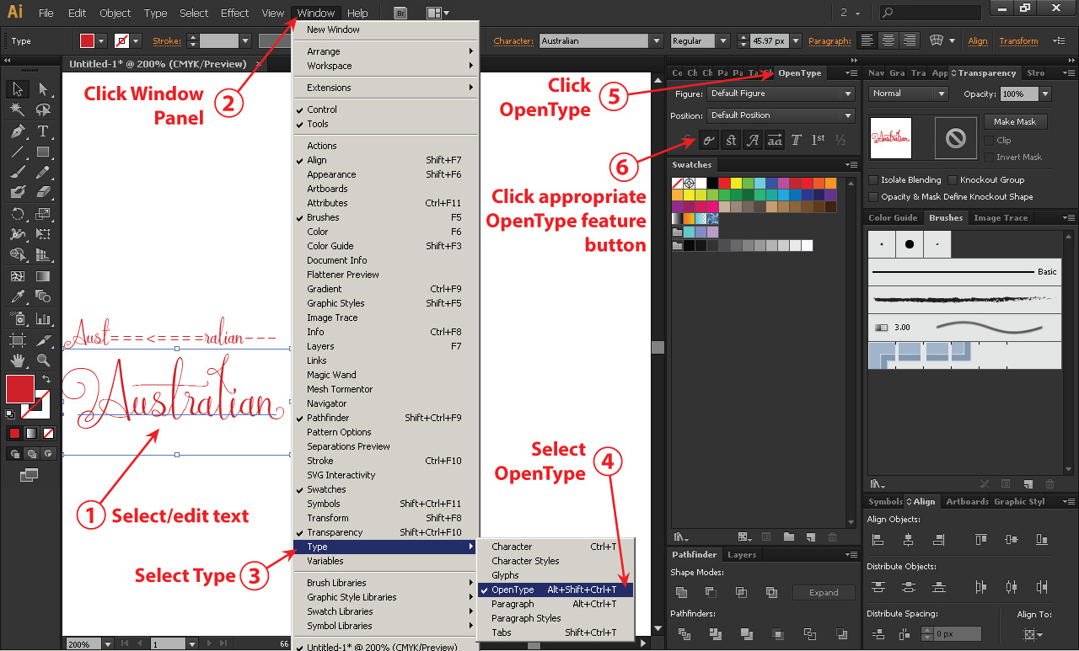This screenshot has height=651, width=1079.
Task: Select the Paintbrush tool
Action: coord(18,173)
